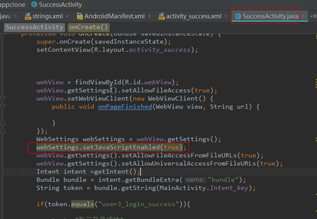Collapse the setWebViewClient anonymous class fold
Image resolution: width=317 pixels, height=219 pixels.
[3, 98]
